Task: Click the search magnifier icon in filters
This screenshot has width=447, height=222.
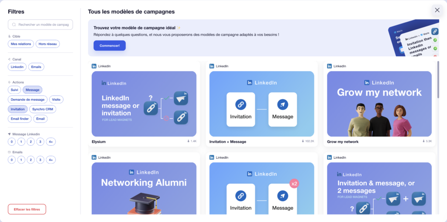Action: (14, 25)
